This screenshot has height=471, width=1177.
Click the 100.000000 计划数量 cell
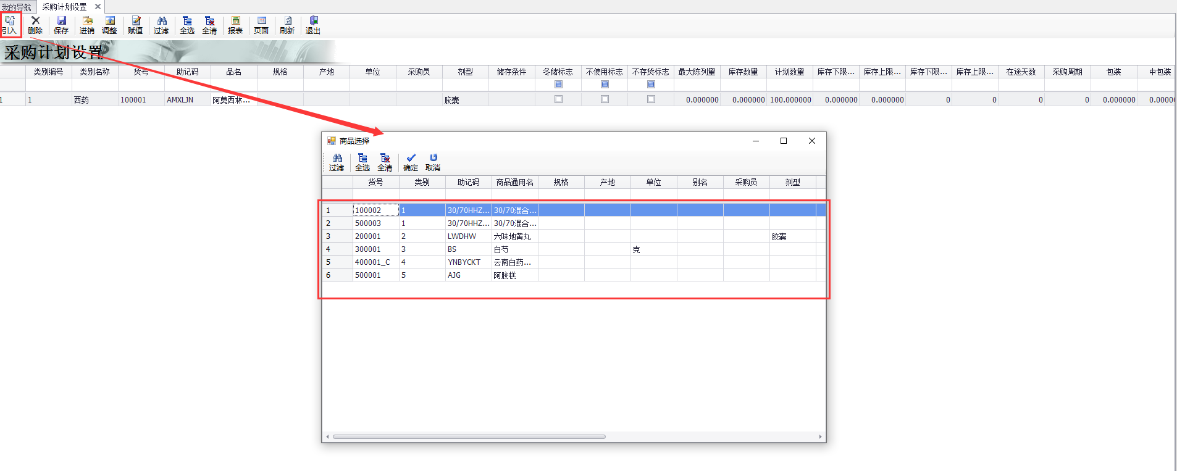click(x=790, y=99)
